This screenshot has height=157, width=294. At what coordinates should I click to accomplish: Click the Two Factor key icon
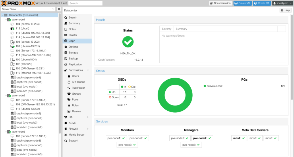69,88
